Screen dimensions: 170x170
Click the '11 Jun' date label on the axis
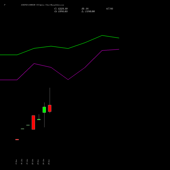coord(16,162)
